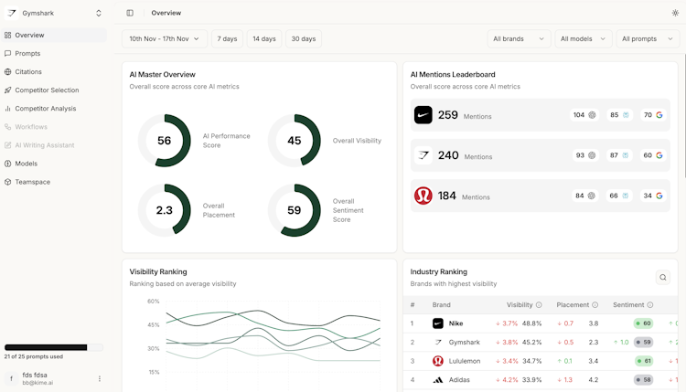
Task: Click the vertical page scrollbar
Action: [x=684, y=116]
